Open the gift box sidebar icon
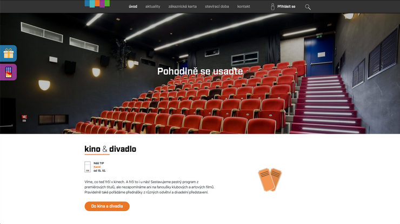 coord(9,53)
